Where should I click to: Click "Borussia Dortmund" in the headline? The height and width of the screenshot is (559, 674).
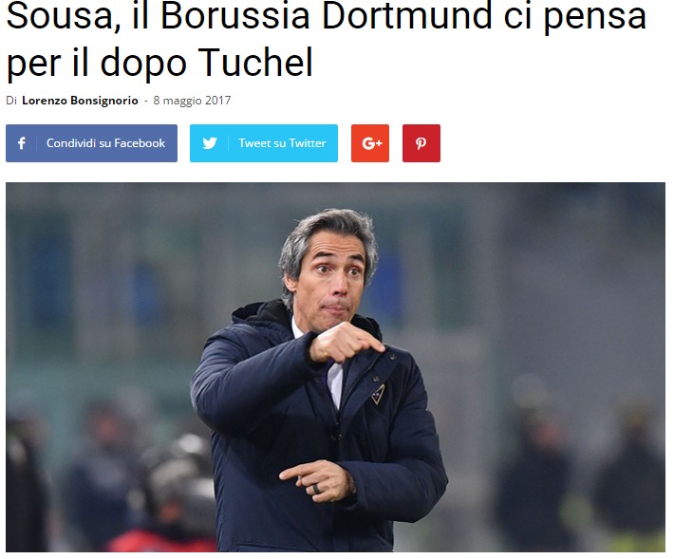coord(326,15)
